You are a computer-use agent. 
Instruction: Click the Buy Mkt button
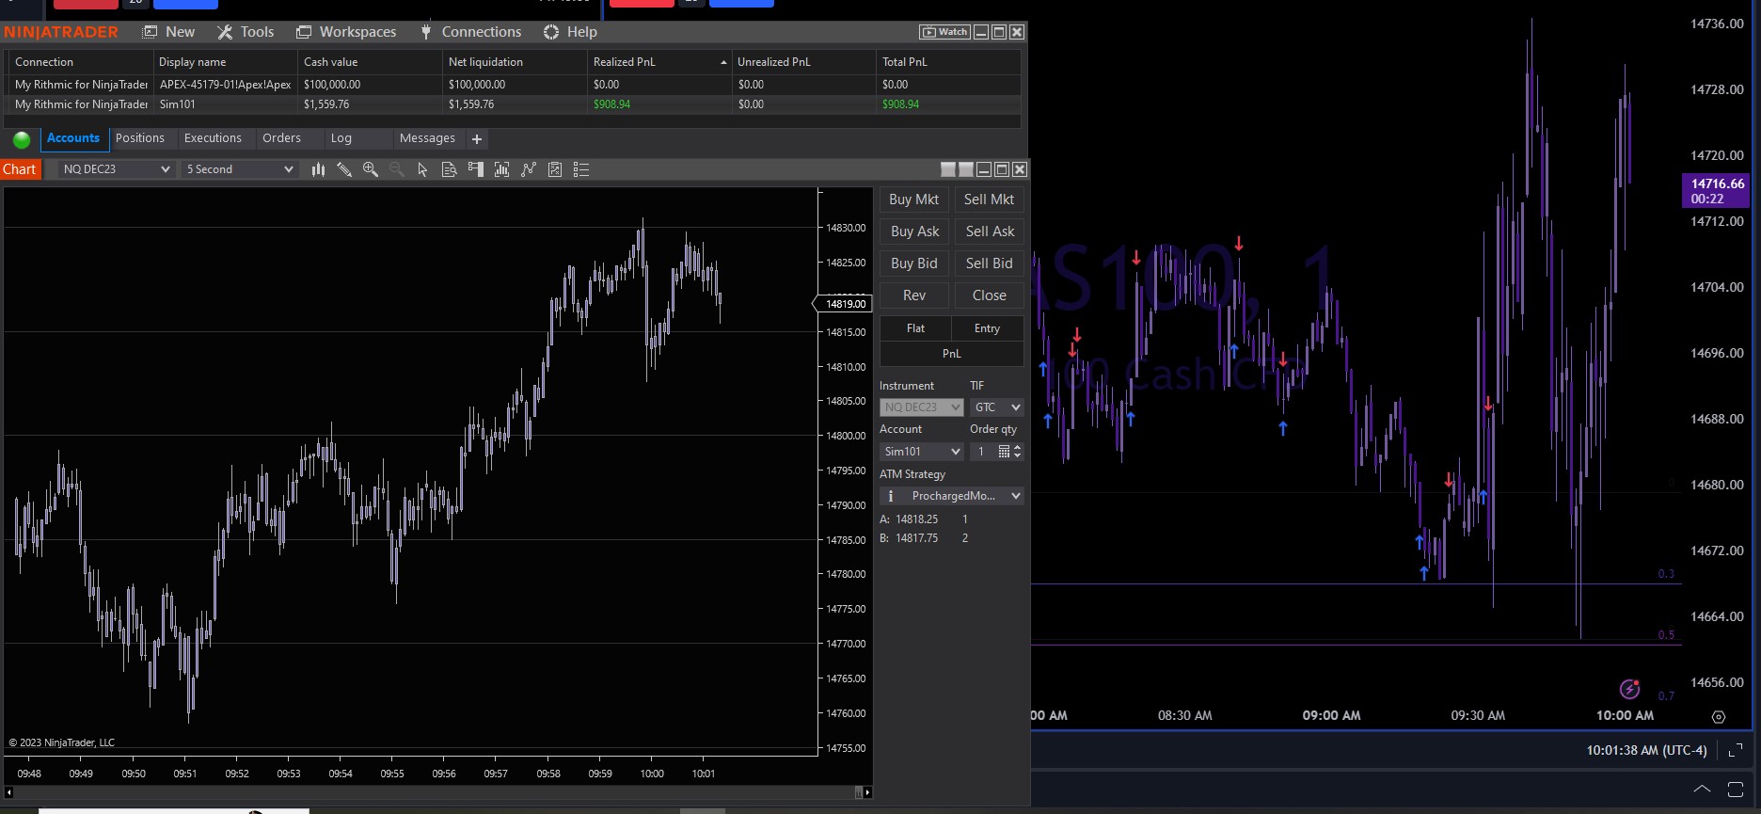pyautogui.click(x=913, y=200)
